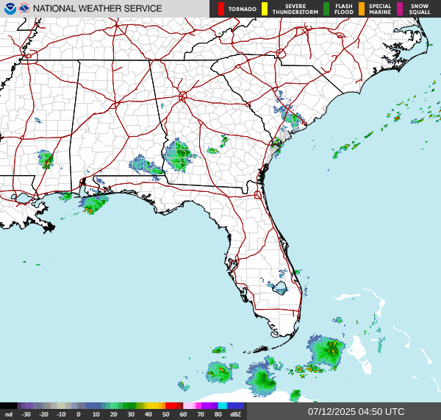The image size is (441, 420).
Task: Click the 60 value on dBZ scale
Action: pyautogui.click(x=183, y=414)
